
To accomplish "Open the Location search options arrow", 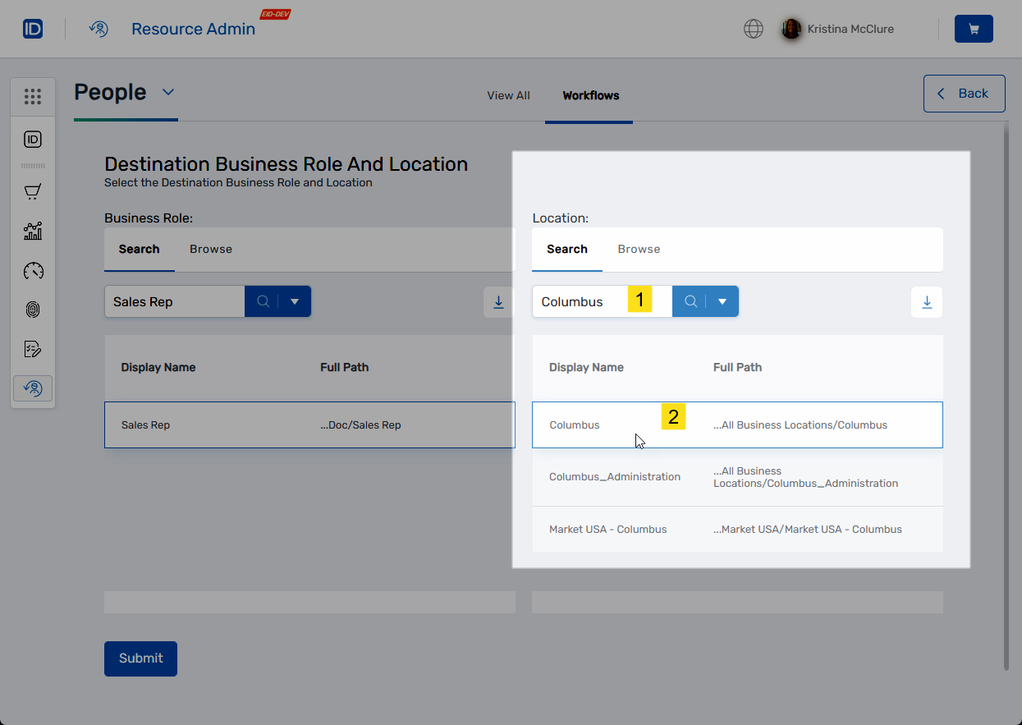I will (722, 301).
